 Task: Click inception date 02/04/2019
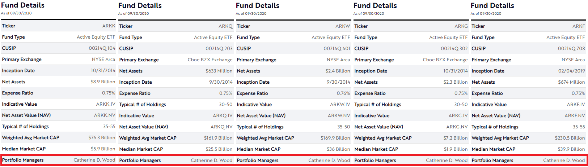(571, 71)
